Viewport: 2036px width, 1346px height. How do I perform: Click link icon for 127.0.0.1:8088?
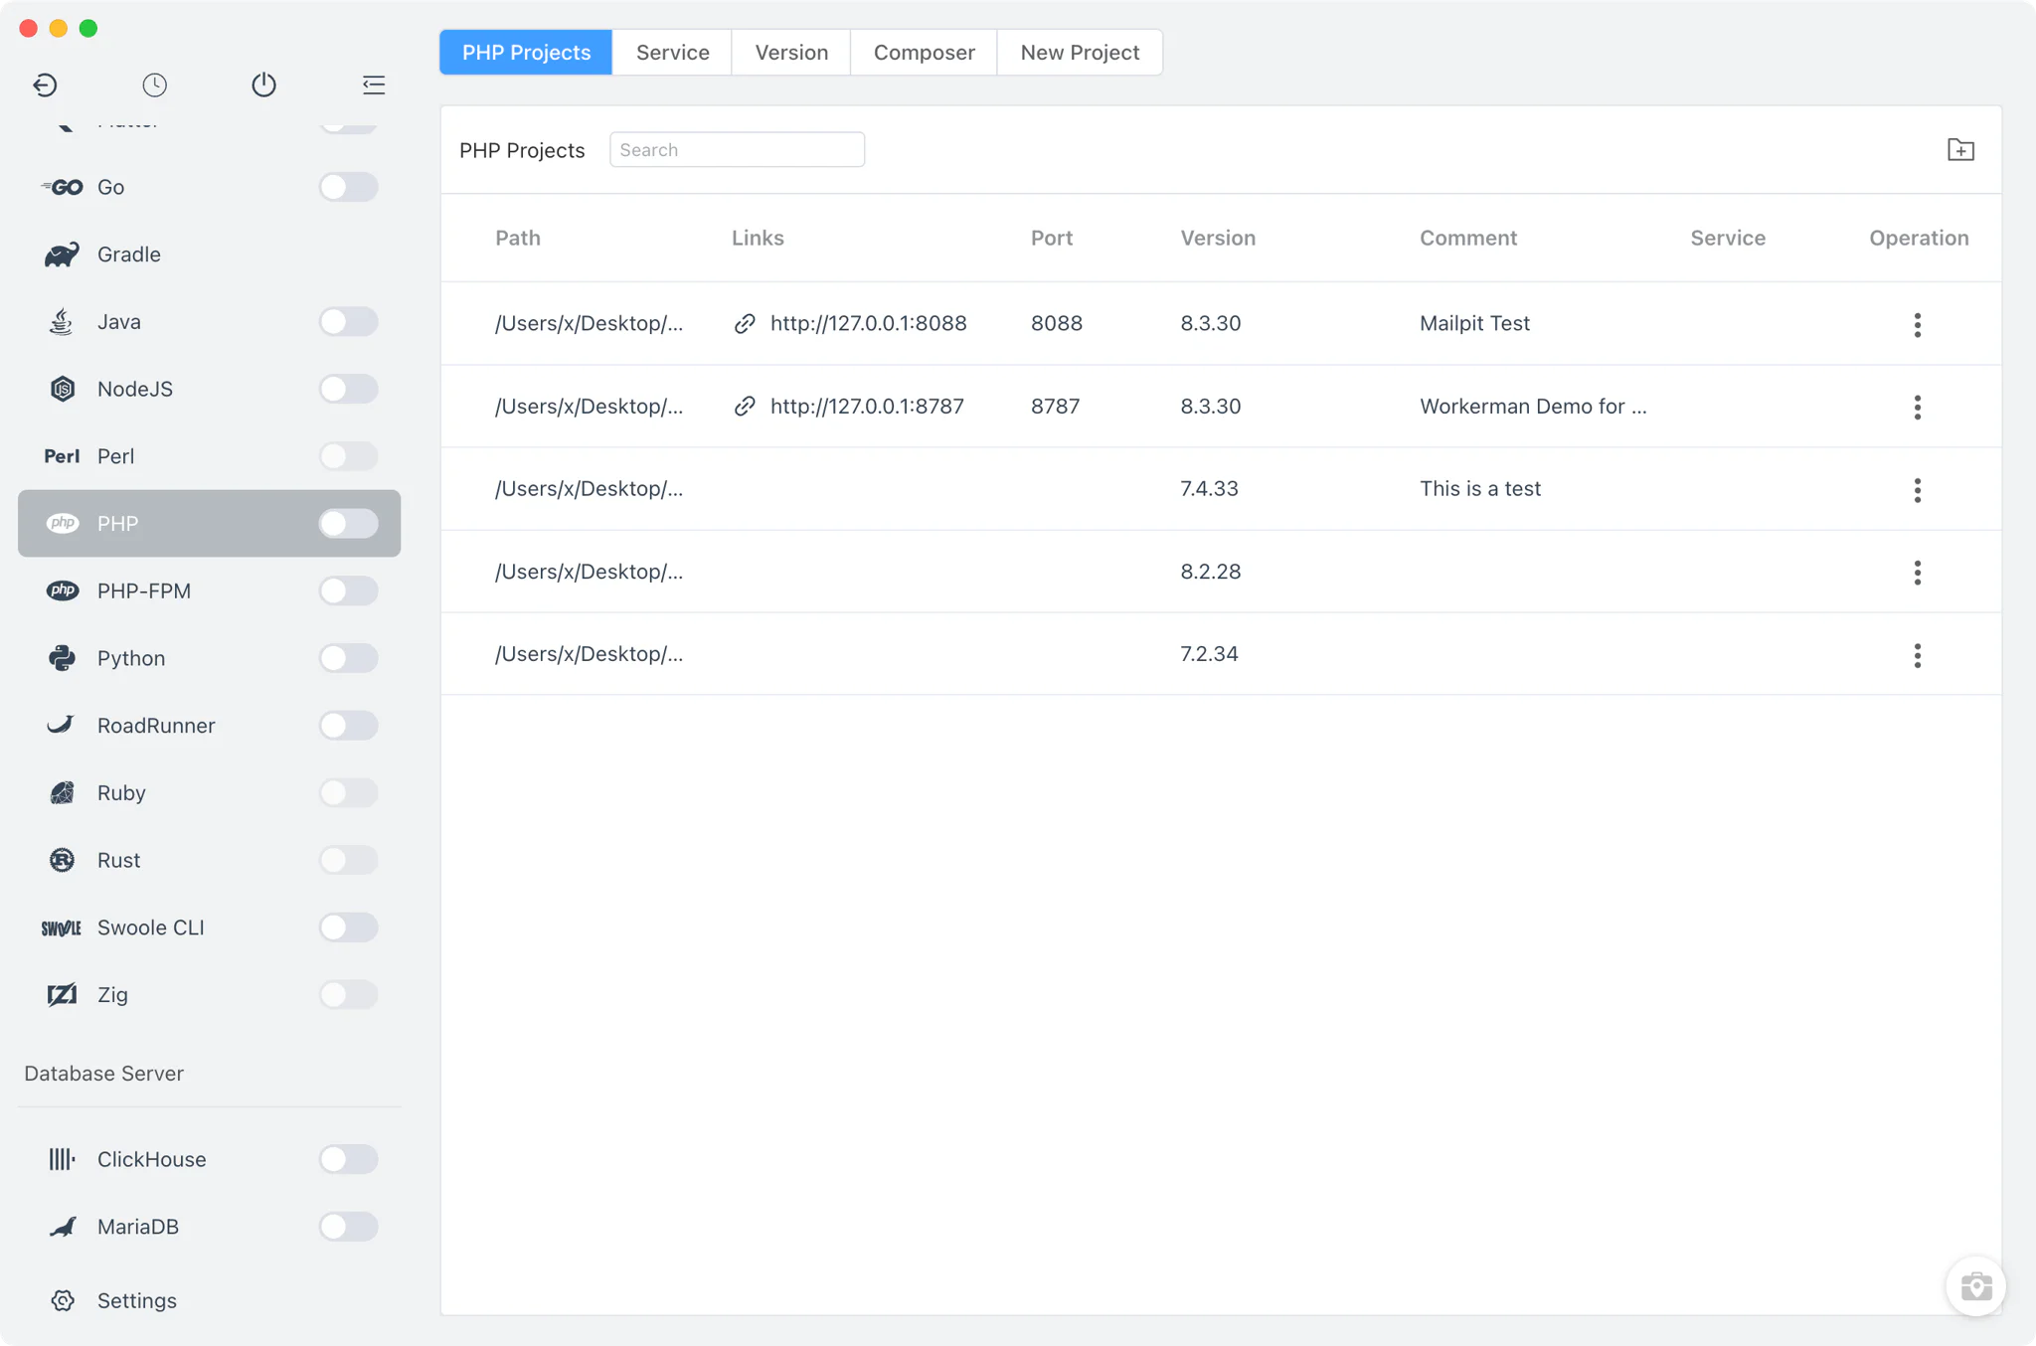point(745,324)
